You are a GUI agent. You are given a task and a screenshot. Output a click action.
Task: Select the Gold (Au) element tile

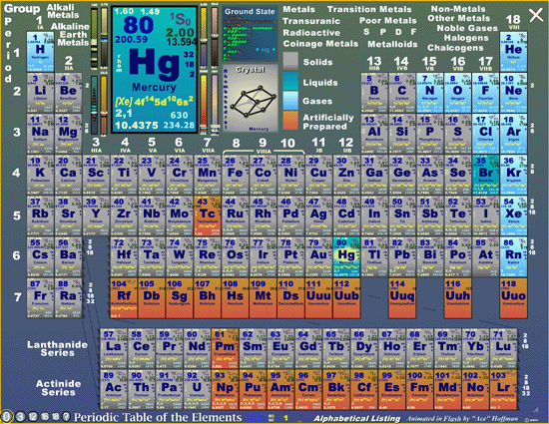tap(318, 256)
